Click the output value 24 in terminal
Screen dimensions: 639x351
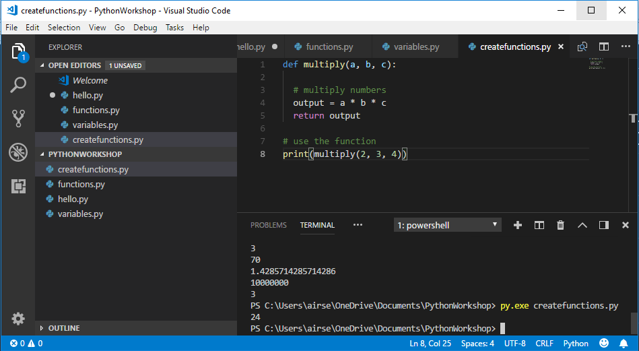coord(255,317)
